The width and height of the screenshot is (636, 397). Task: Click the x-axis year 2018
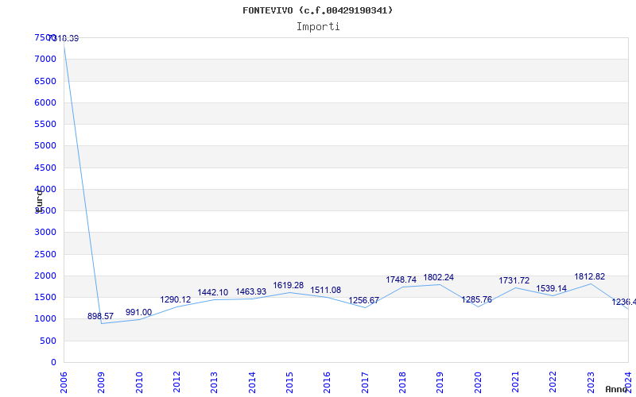click(x=402, y=383)
